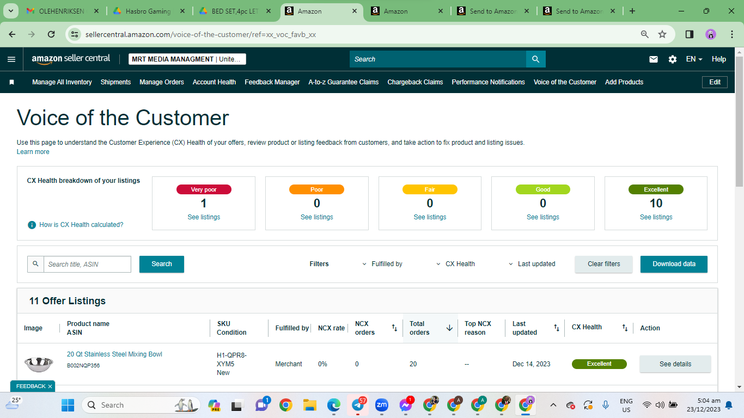Screen dimensions: 744x418
Task: Switch to the BED SET,4pc tab
Action: point(234,11)
